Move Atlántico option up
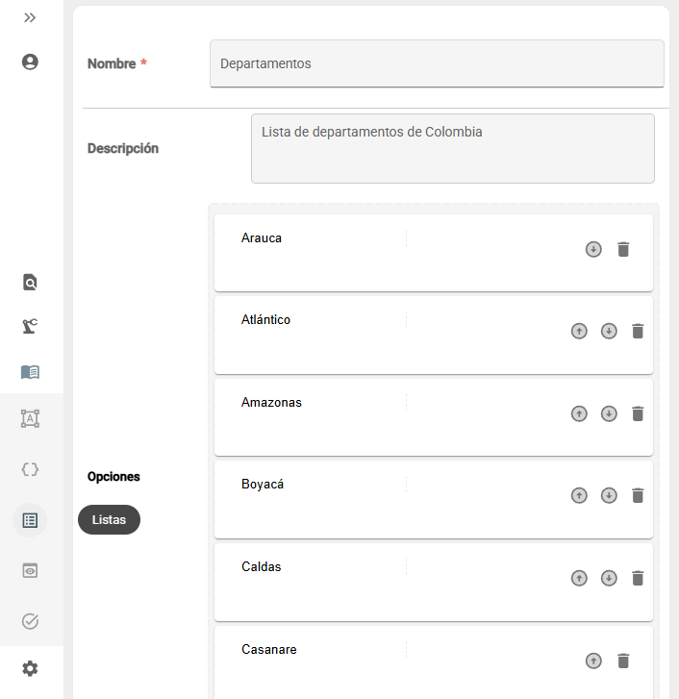This screenshot has height=699, width=679. coord(579,331)
